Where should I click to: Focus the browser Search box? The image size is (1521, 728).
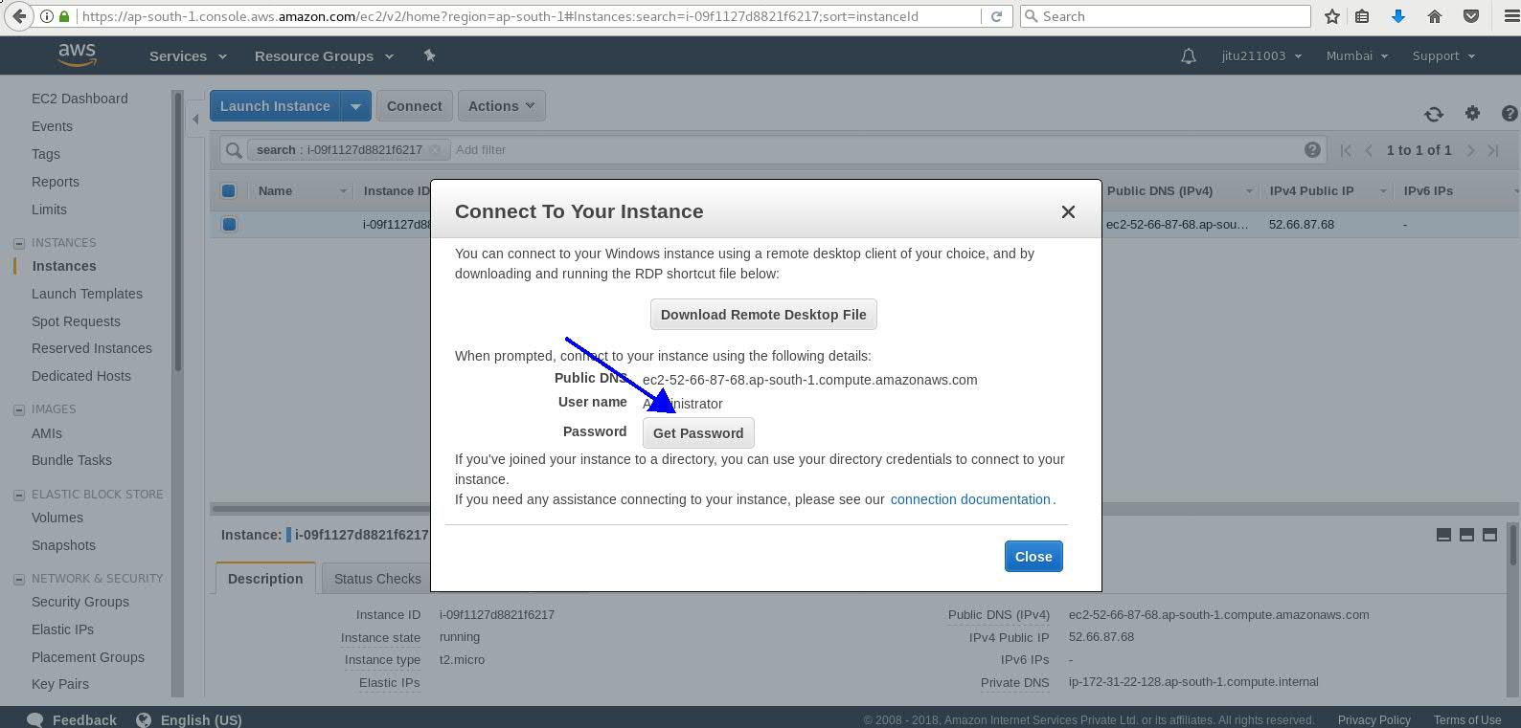tap(1165, 16)
